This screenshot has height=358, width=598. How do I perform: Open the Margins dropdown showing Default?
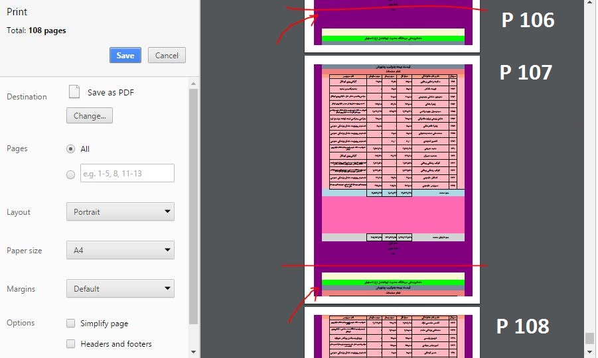tap(120, 288)
